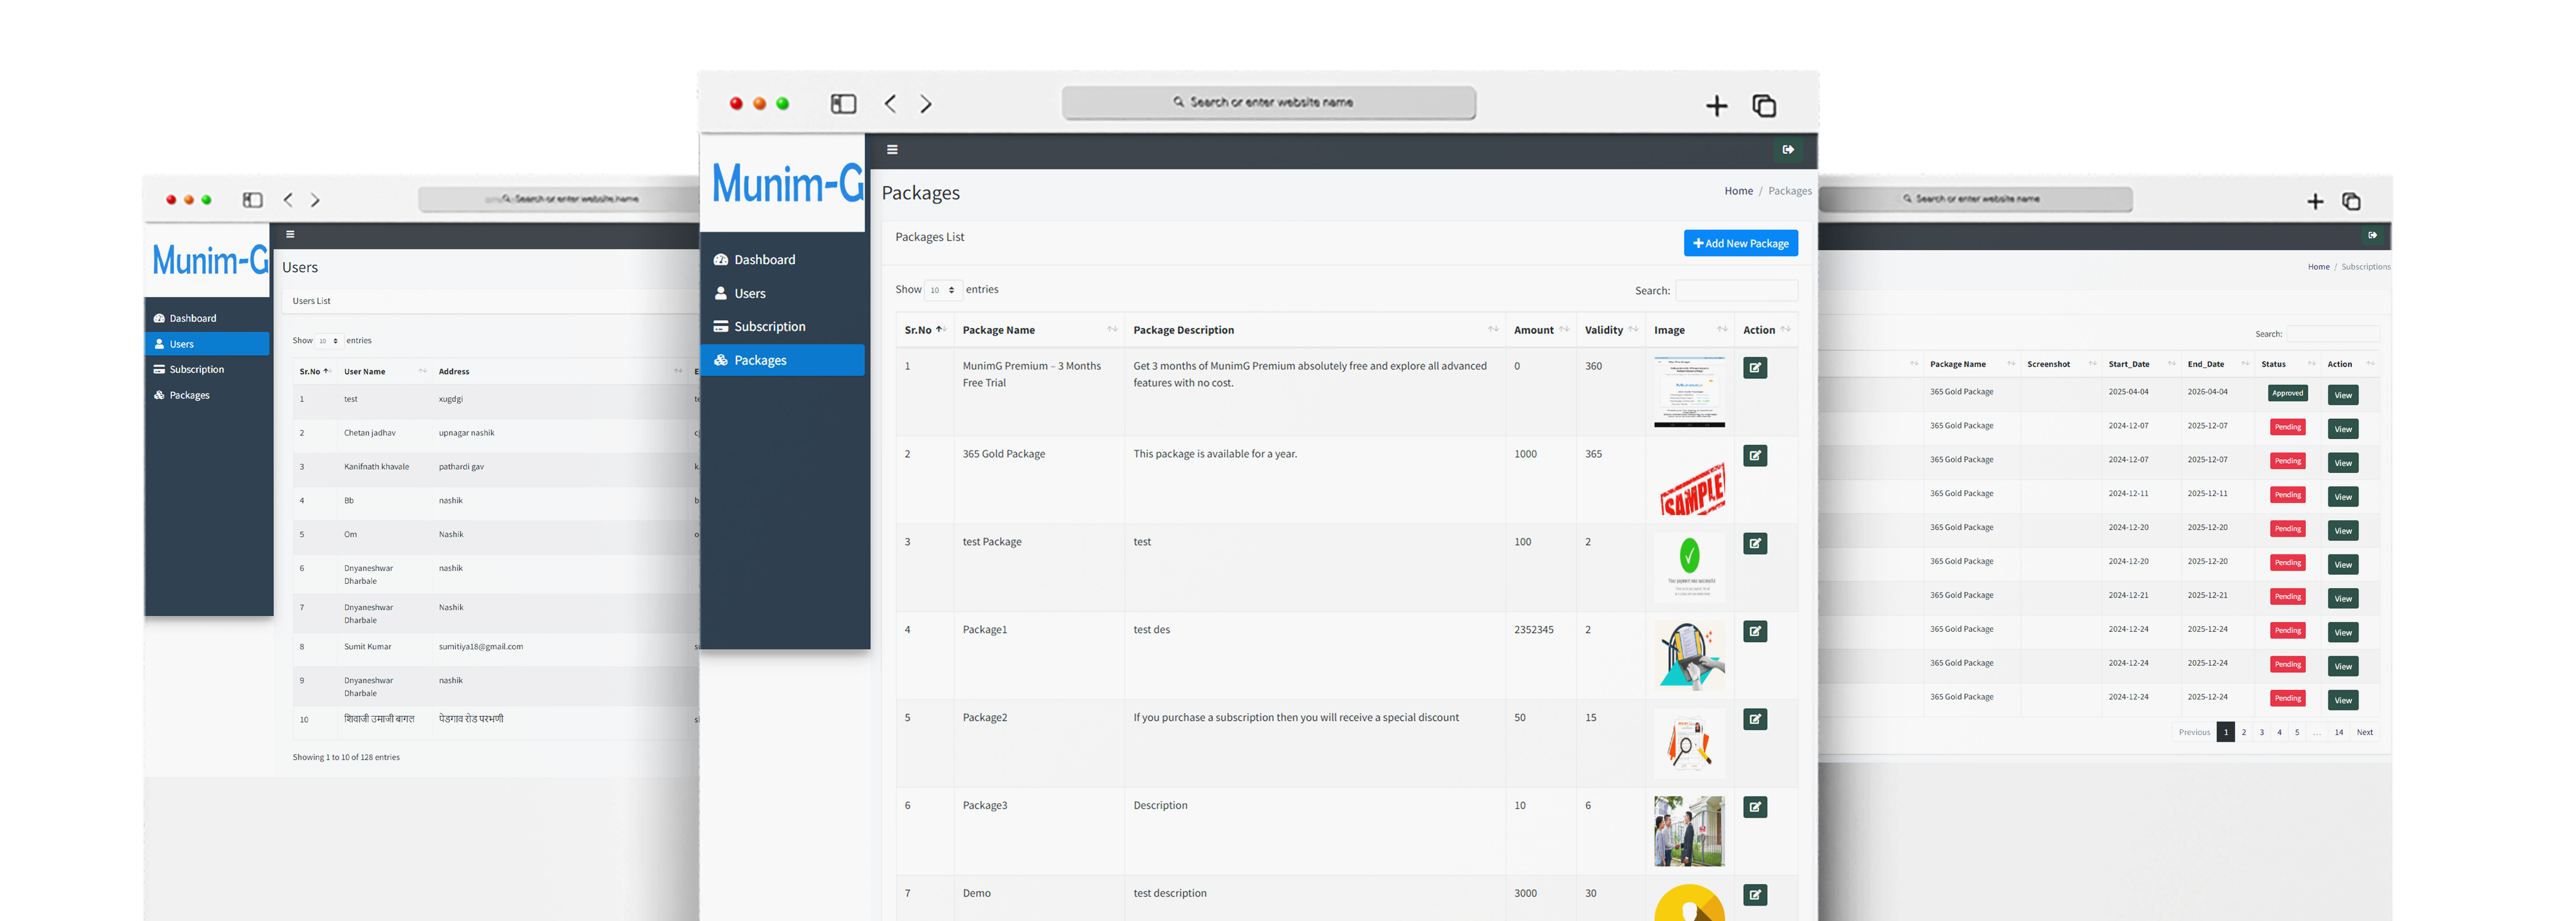2576x921 pixels.
Task: Click Munim-G logo in Packages window
Action: click(x=787, y=184)
